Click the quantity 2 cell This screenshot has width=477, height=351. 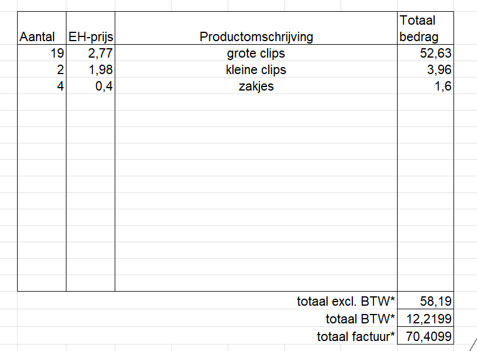click(42, 69)
